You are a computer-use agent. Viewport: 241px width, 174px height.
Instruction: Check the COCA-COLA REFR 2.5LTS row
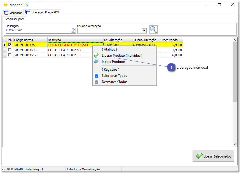[x=10, y=50]
